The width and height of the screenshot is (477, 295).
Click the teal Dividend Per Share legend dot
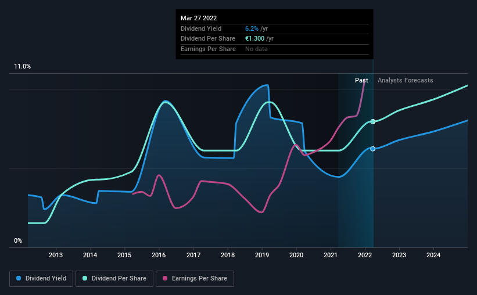click(85, 278)
